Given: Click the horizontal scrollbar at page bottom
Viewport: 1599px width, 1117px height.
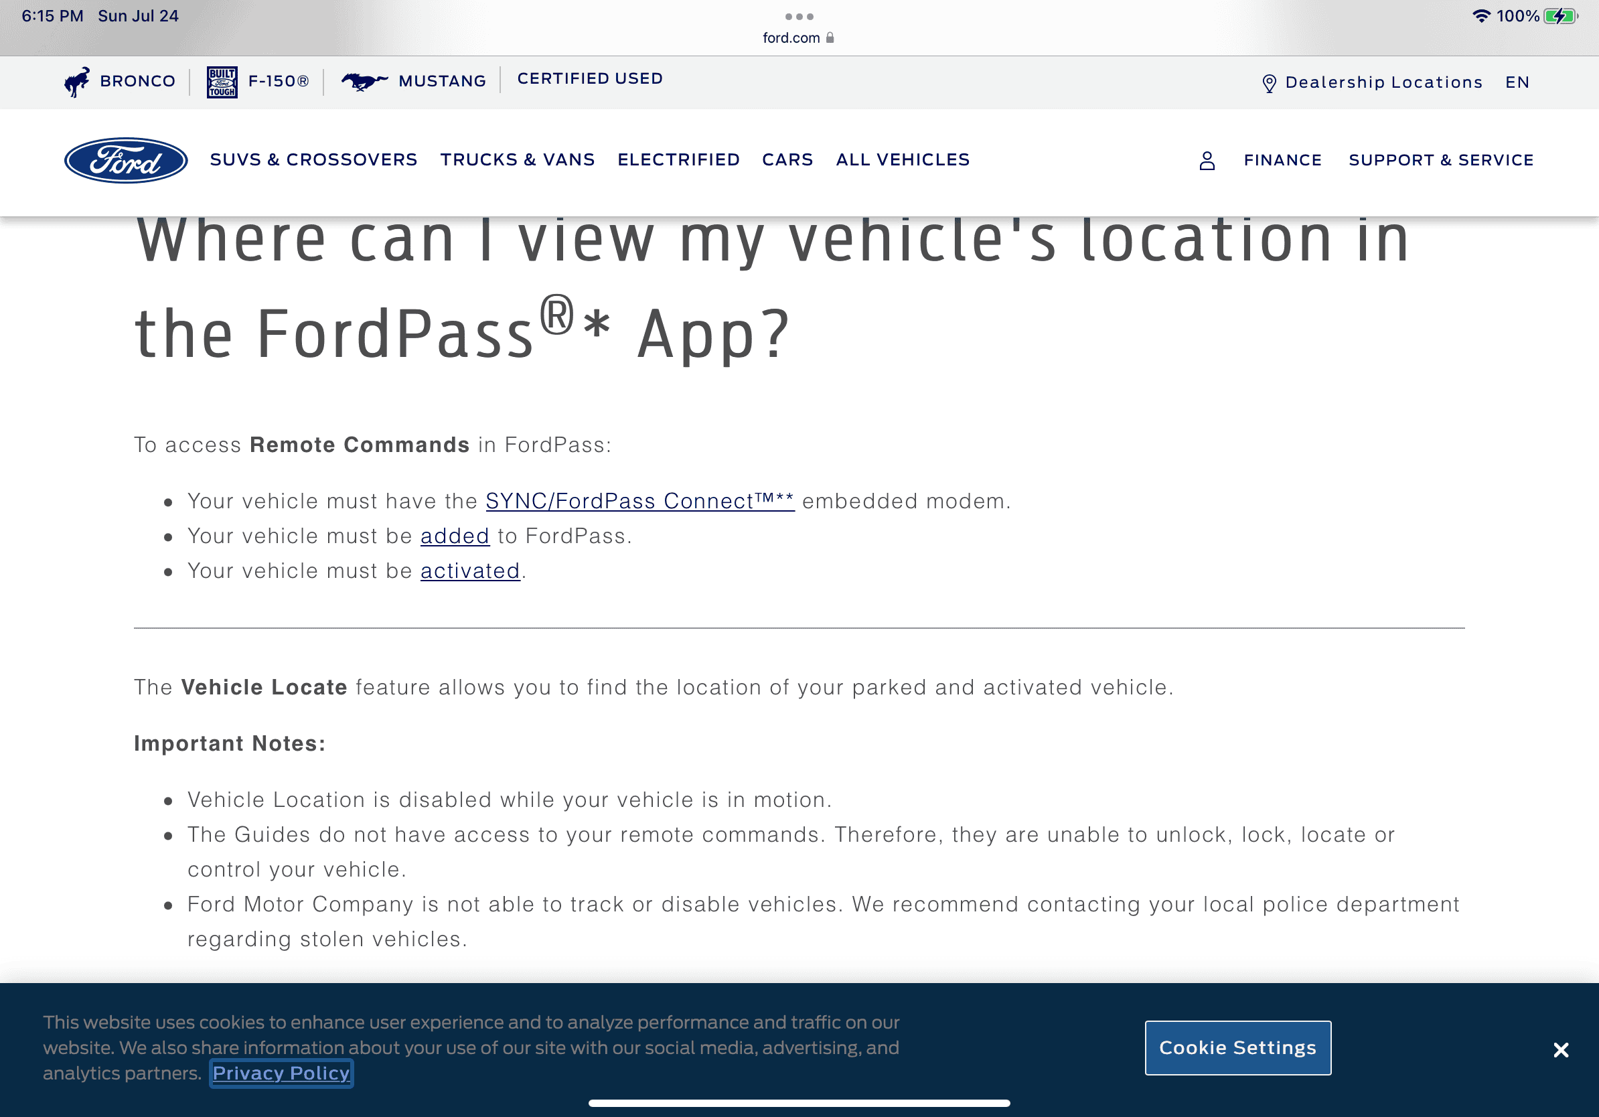Looking at the screenshot, I should (799, 1102).
